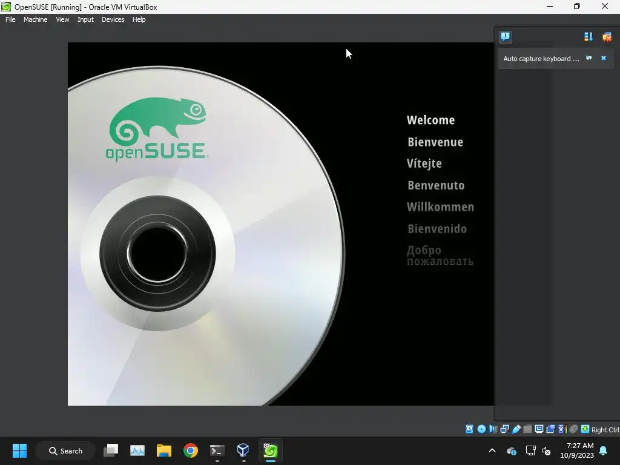
Task: Open the File menu
Action: point(10,19)
